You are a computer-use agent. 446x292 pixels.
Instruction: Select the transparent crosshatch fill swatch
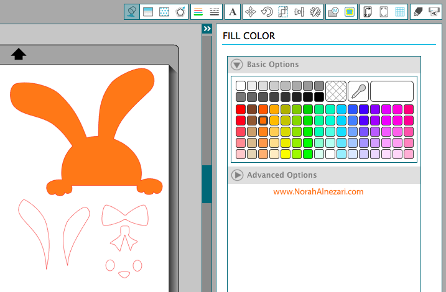336,91
